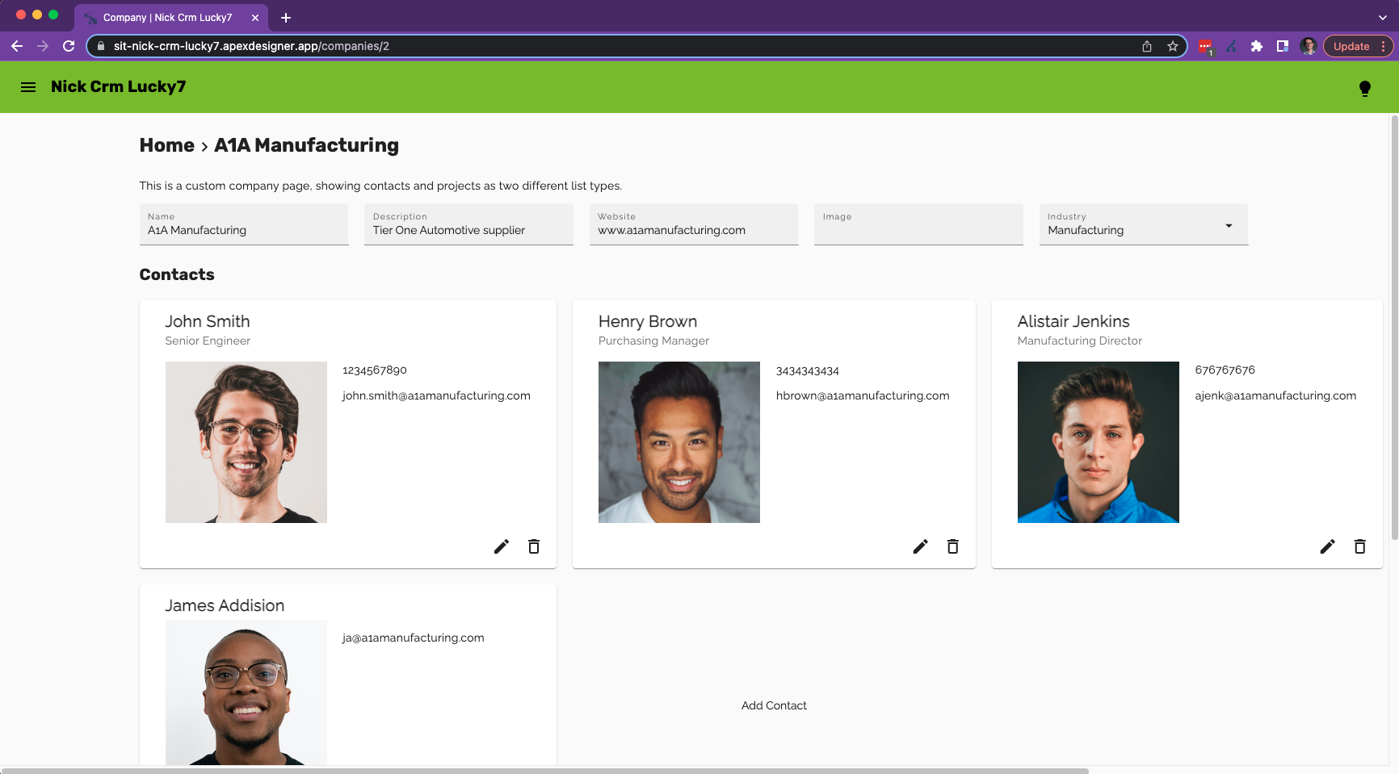Screen dimensions: 1399x774
Task: Click the vertical page scrollbar
Action: click(1394, 327)
